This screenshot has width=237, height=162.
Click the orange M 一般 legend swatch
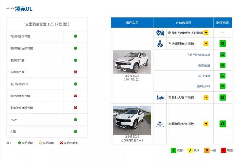coord(207,151)
